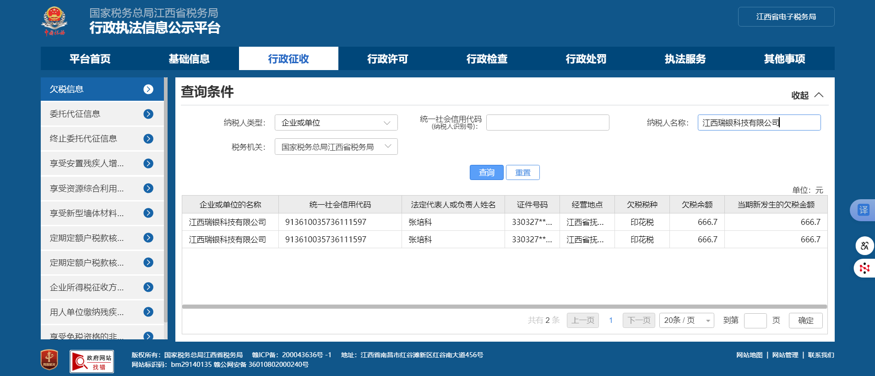
Task: Collapse query conditions with 收起
Action: 807,95
